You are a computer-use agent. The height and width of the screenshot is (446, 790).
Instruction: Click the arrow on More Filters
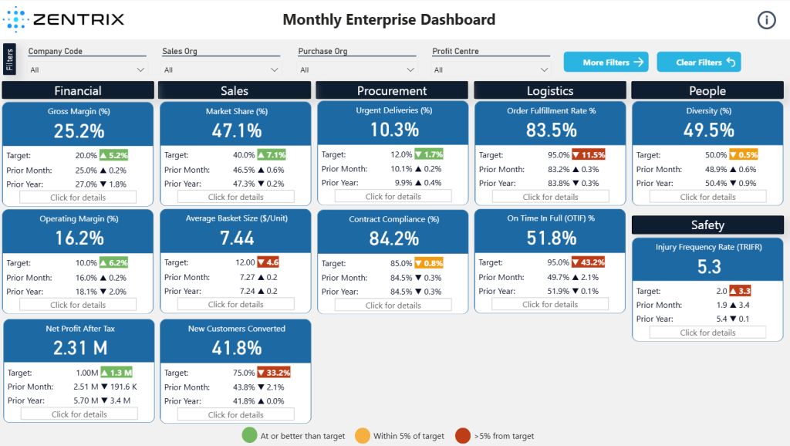638,62
